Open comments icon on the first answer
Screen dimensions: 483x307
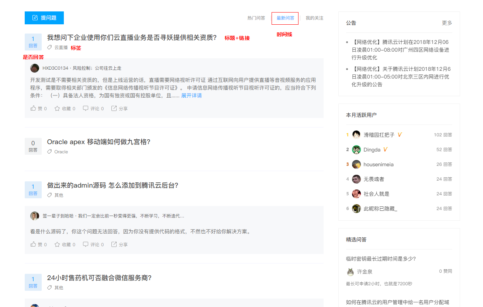(86, 108)
